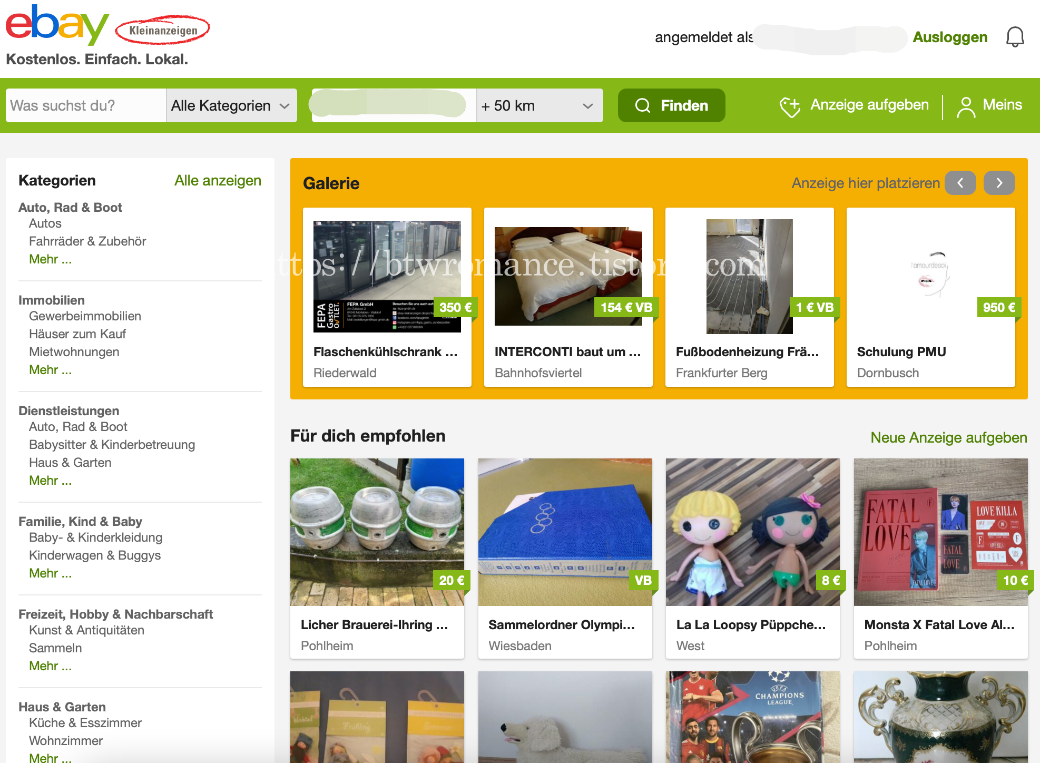Open Alle anzeigen categories link
The image size is (1040, 763).
tap(218, 181)
